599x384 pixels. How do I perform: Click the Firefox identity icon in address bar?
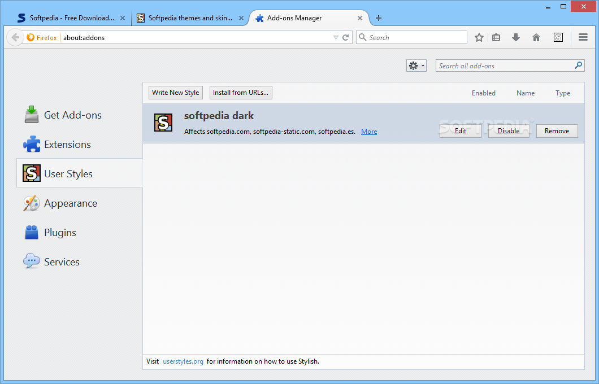tap(31, 37)
